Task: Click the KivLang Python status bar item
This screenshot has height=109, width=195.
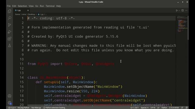Action: pyautogui.click(x=23, y=108)
